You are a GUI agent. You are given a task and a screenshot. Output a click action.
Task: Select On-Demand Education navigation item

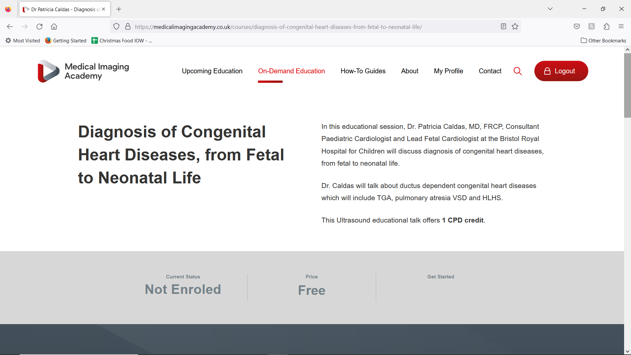click(291, 71)
